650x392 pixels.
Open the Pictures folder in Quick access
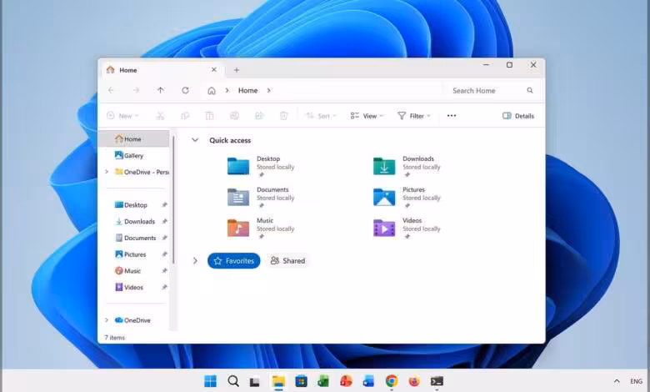[407, 198]
